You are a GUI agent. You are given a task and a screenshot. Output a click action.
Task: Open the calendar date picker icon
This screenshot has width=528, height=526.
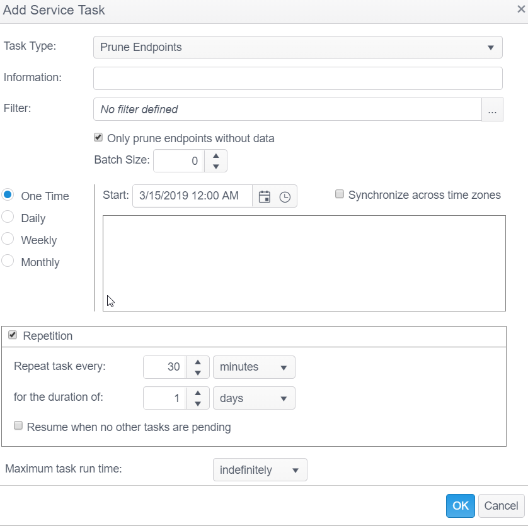coord(265,196)
